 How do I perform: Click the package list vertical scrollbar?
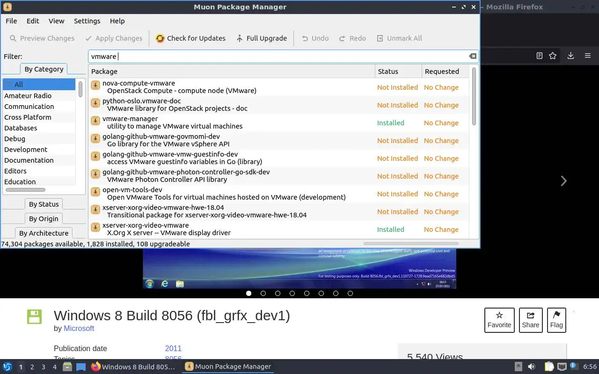(474, 96)
